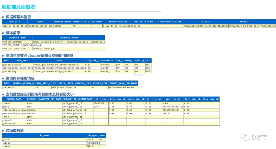Click the DIR_TYPE column header
Viewport: 276px width, 149px height.
22,60
